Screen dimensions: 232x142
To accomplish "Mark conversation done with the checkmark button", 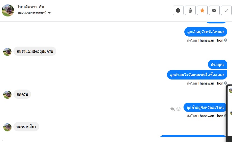I will pyautogui.click(x=226, y=11).
